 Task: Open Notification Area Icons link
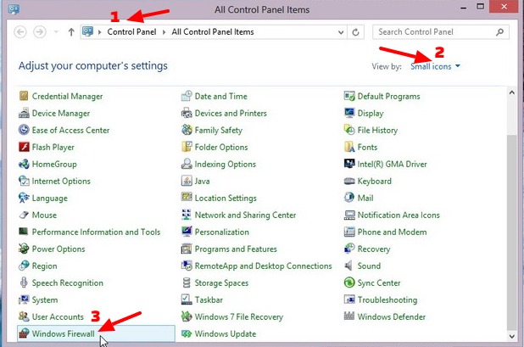coord(399,215)
